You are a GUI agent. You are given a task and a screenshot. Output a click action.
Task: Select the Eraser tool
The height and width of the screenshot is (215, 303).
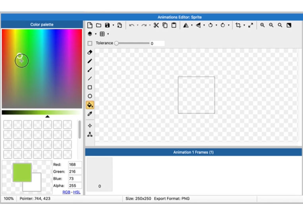[90, 52]
